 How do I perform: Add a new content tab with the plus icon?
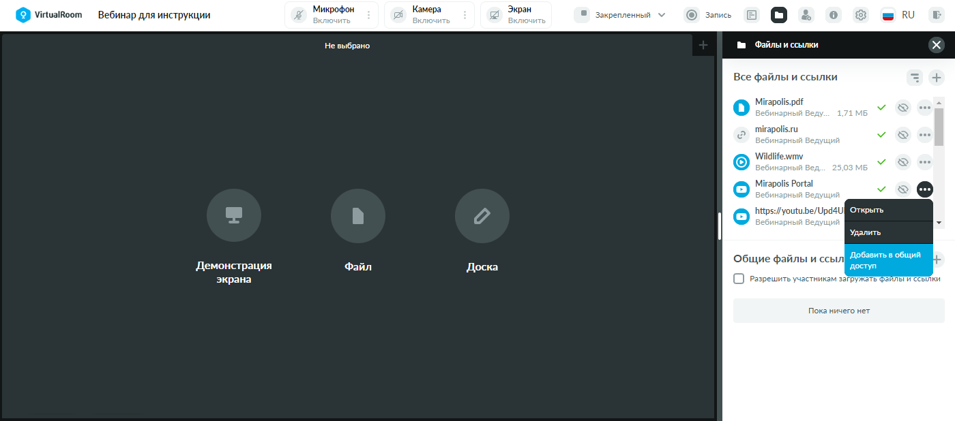pos(703,46)
